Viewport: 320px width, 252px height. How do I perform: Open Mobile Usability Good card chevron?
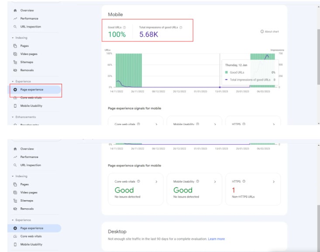[x=215, y=182]
